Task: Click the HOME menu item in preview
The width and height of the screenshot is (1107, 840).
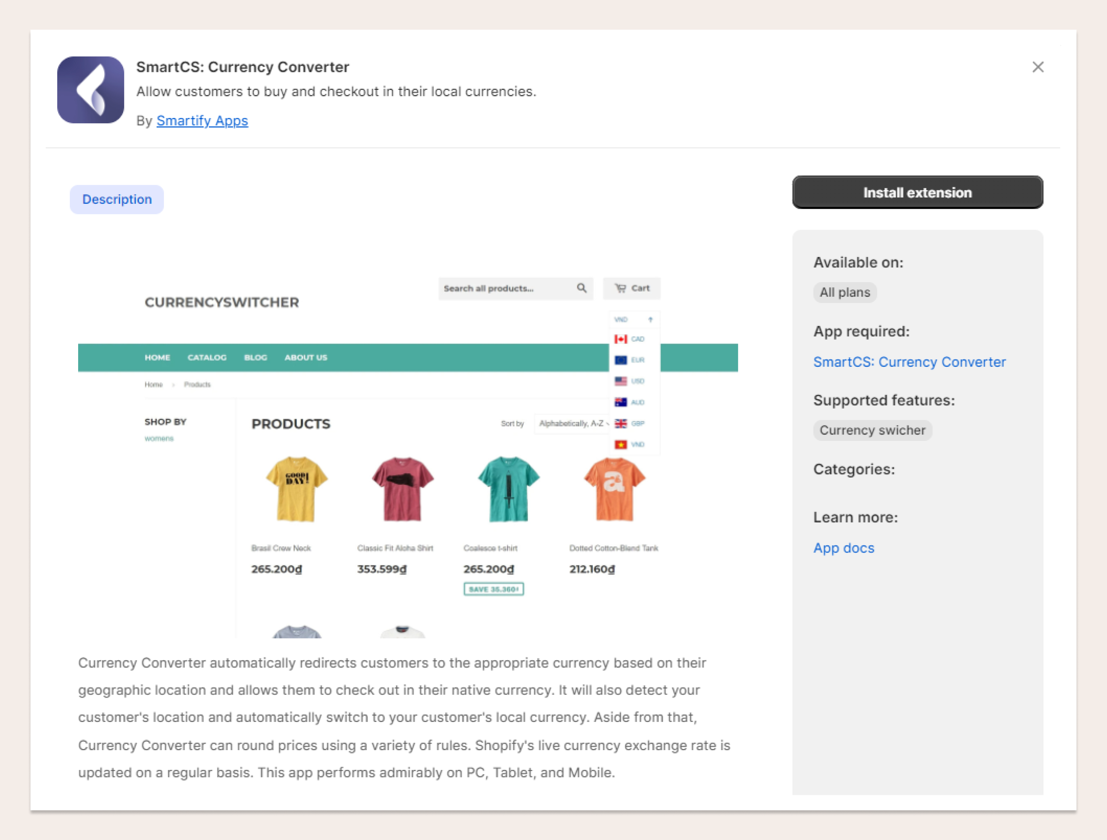Action: (157, 358)
